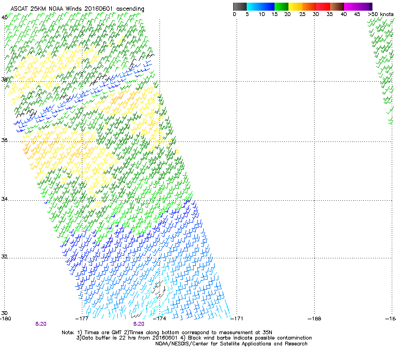Click the '-180' longitude axis label

pyautogui.click(x=5, y=319)
